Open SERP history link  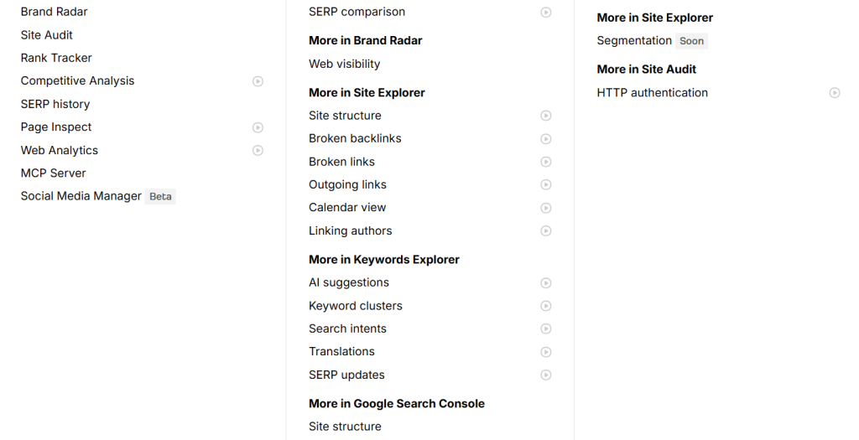[55, 104]
